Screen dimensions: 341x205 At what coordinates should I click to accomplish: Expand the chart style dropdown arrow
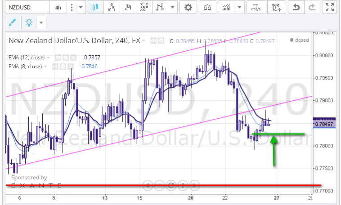click(x=172, y=7)
